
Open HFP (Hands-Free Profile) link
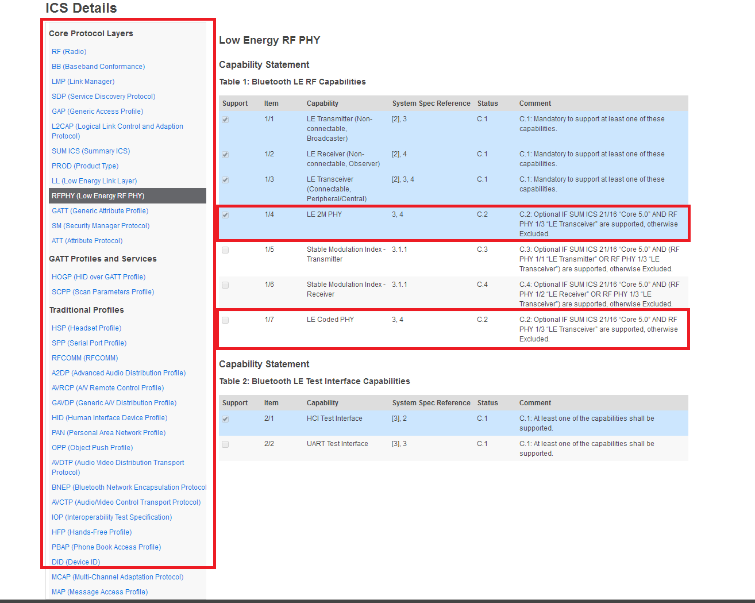[x=92, y=532]
